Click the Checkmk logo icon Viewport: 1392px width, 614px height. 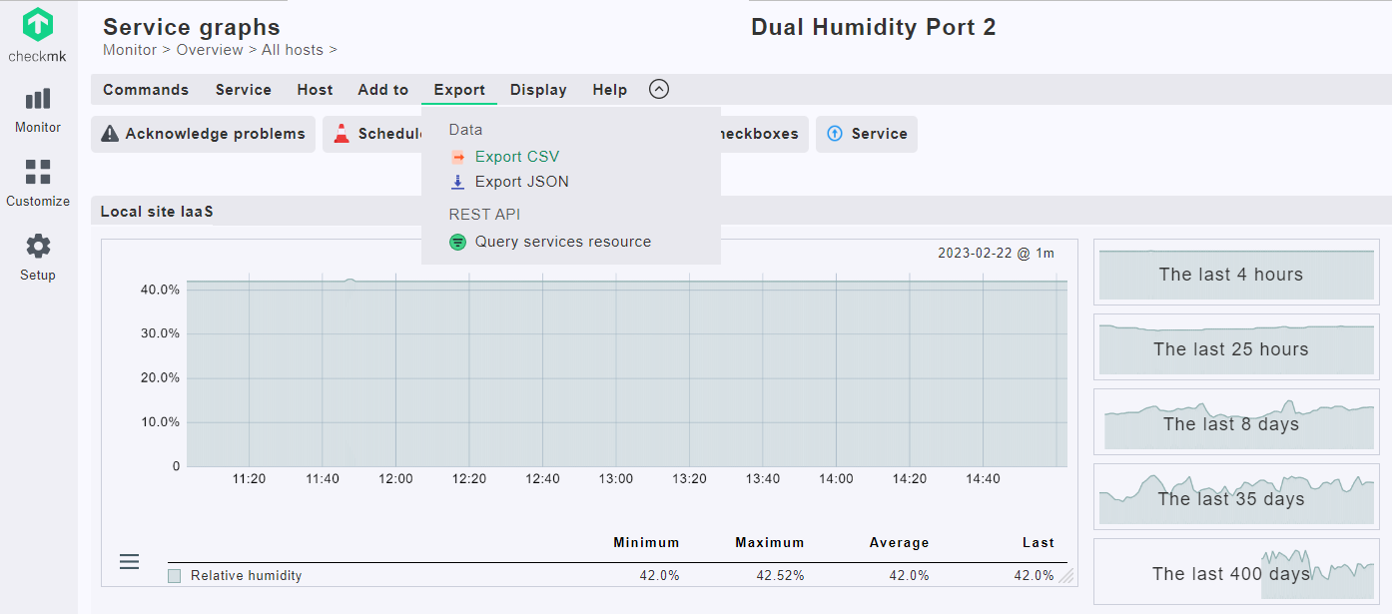click(x=38, y=25)
